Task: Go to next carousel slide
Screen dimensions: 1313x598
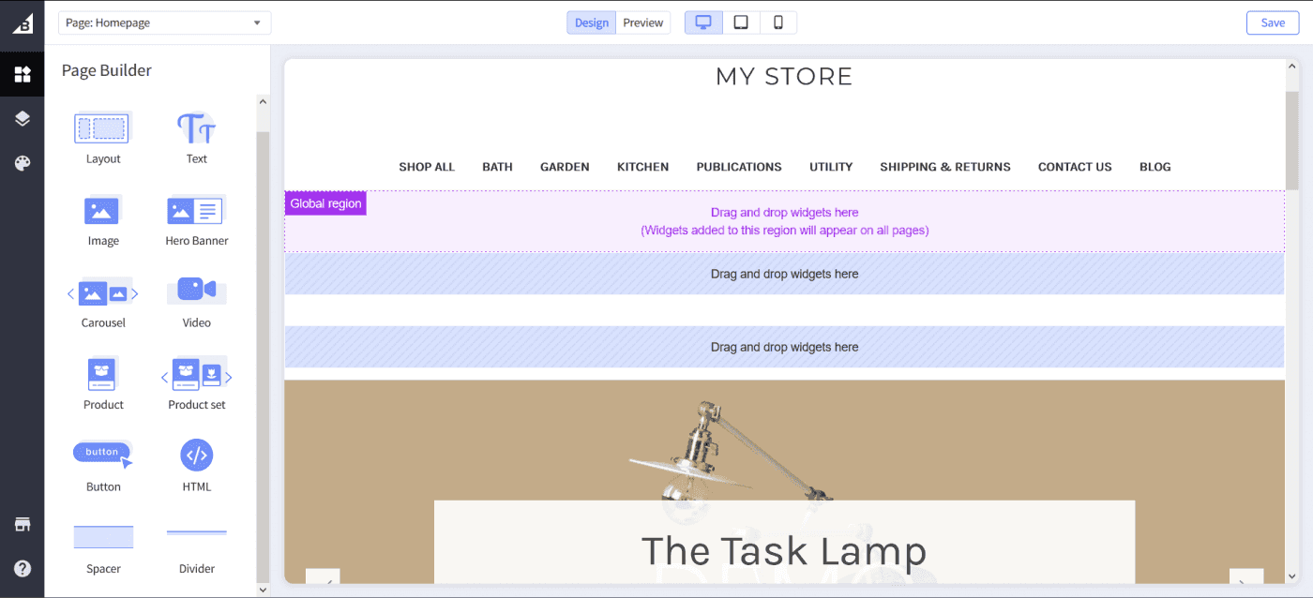Action: (1246, 576)
